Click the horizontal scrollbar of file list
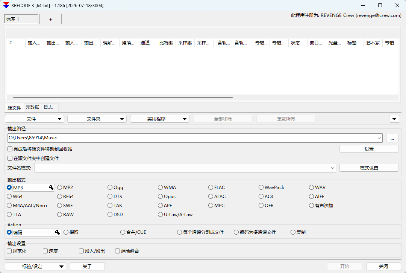406x273 pixels. point(123,98)
